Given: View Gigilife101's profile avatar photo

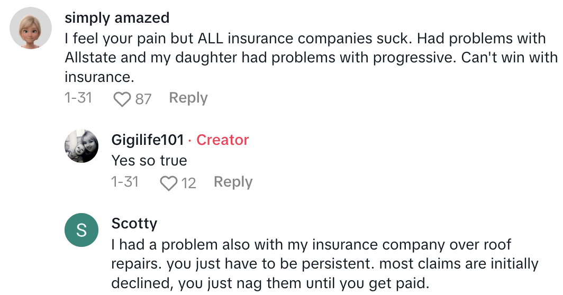Looking at the screenshot, I should click(x=81, y=146).
